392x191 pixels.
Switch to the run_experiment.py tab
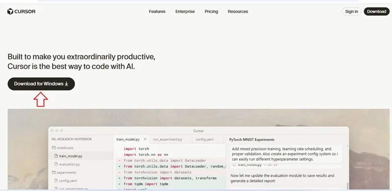click(168, 139)
